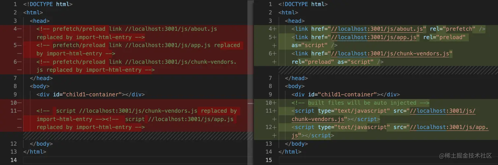498x165 pixels.
Task: Click the child1-container div in the original left pane
Action: click(x=91, y=95)
